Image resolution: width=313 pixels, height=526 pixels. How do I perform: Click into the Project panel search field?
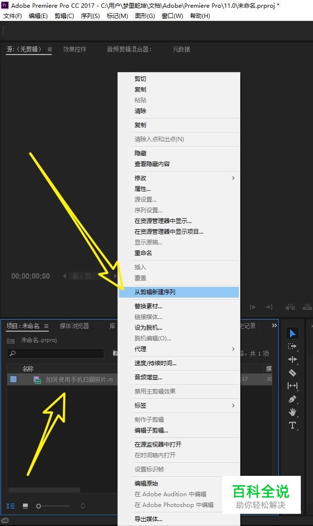(x=56, y=353)
